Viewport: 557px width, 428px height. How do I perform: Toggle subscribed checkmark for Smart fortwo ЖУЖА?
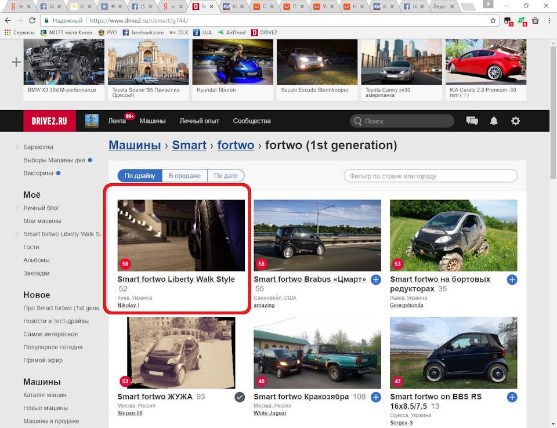(x=240, y=397)
